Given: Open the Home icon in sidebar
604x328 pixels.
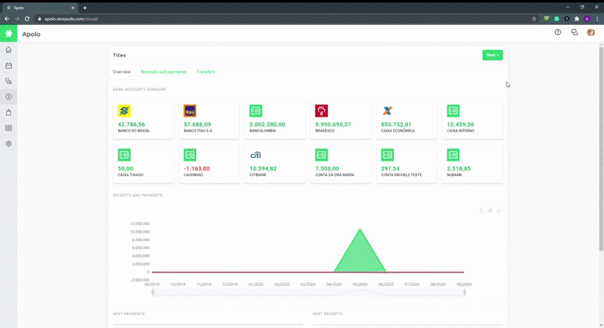Looking at the screenshot, I should coord(9,50).
